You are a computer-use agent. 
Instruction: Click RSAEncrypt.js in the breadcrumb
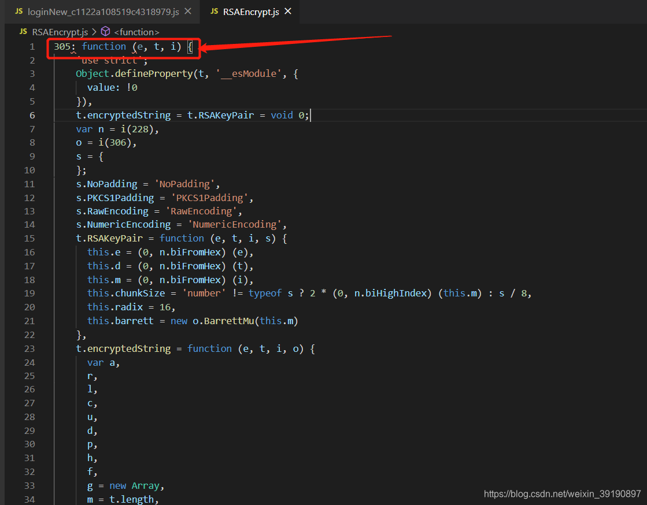60,32
